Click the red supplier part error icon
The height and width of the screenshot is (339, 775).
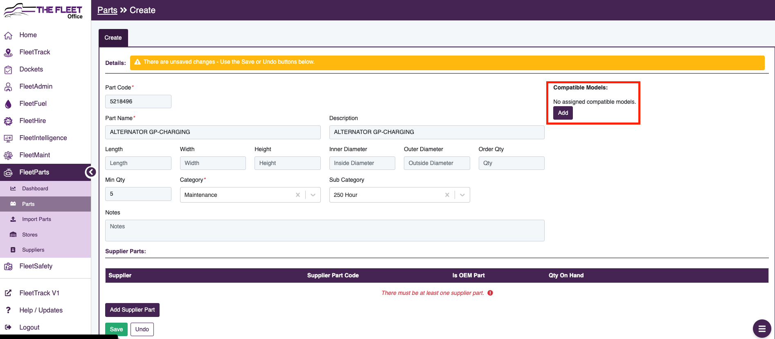click(x=490, y=293)
